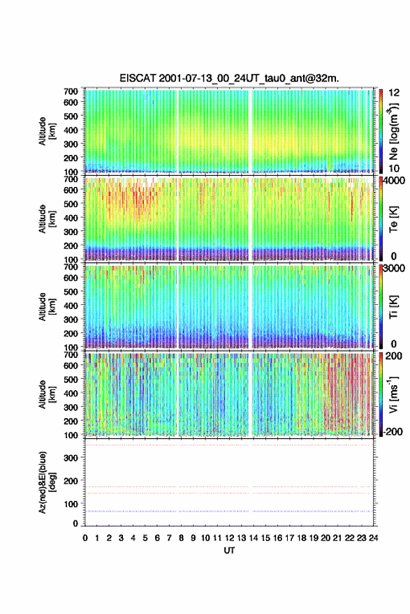Click the ion velocity Vi panel
The height and width of the screenshot is (614, 410).
point(229,395)
